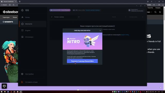Screen dimensions: 165x93
Task: Click the taskbar clock
Action: click(x=159, y=92)
